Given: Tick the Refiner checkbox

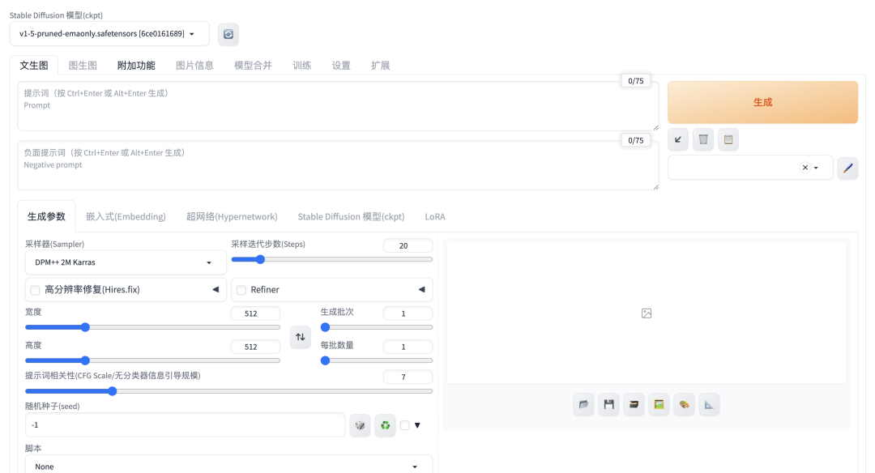Looking at the screenshot, I should (x=241, y=290).
